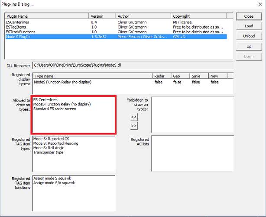Move type to allowed list with << button
Screen dimensions: 266x217
point(134,117)
